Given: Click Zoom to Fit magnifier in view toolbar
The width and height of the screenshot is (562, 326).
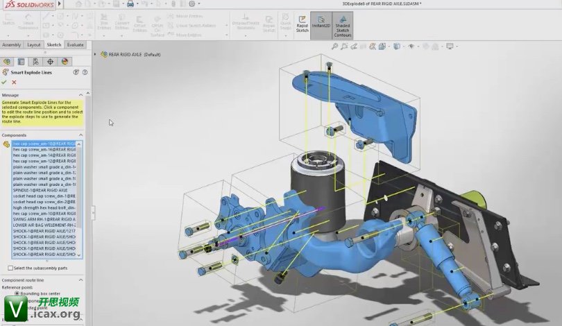Looking at the screenshot, I should pyautogui.click(x=335, y=46).
